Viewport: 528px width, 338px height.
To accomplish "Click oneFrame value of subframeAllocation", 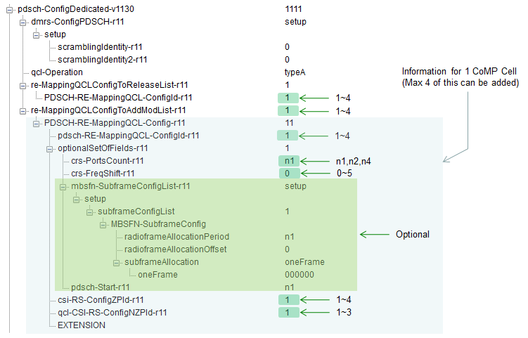I will [x=304, y=262].
